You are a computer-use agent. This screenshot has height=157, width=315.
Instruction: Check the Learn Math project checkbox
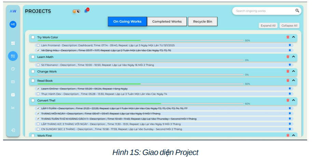tap(33, 57)
